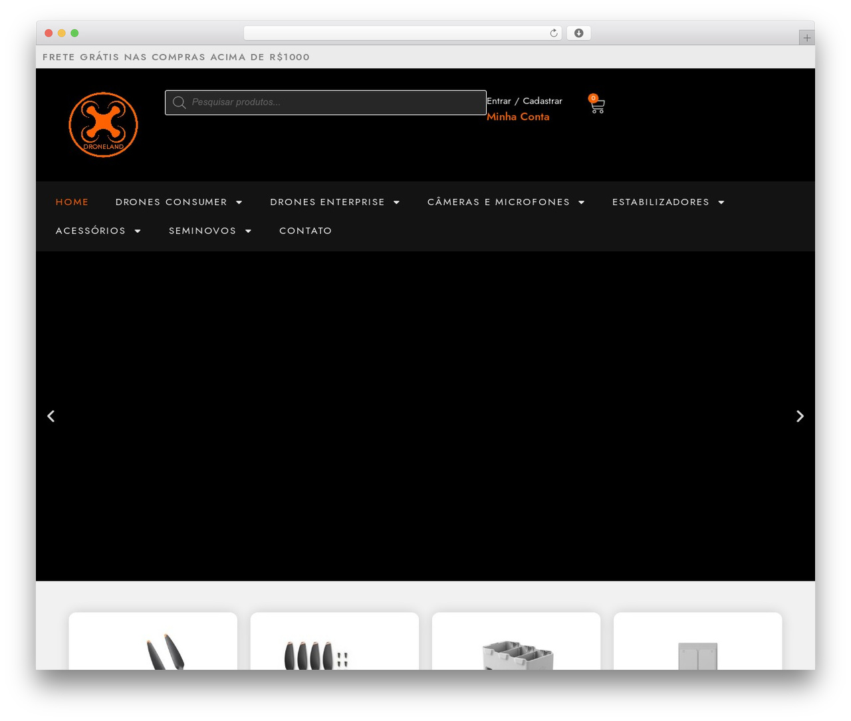Open DRONES ENTERPRISE menu label

(327, 202)
